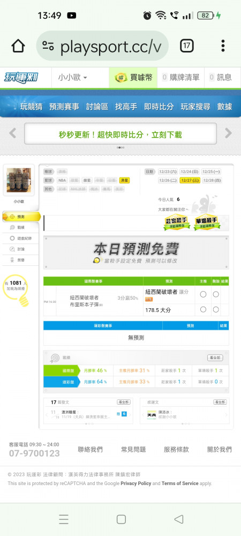Select 主推 radio for 紐西蘭破壞者 pick
241x536 pixels.
203,294
